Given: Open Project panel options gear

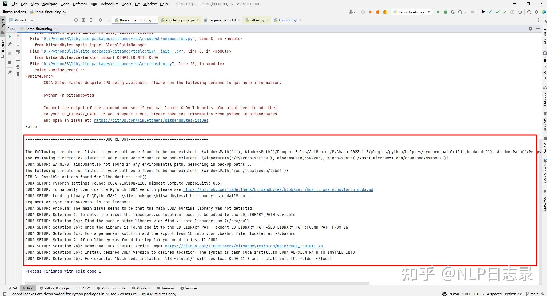Looking at the screenshot, I should pos(100,20).
